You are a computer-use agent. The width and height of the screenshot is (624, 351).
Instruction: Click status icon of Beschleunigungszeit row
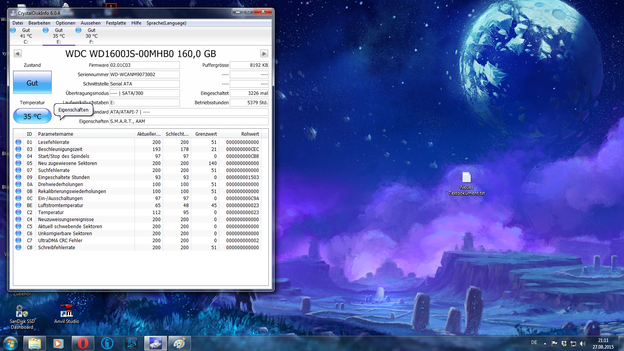tap(18, 149)
